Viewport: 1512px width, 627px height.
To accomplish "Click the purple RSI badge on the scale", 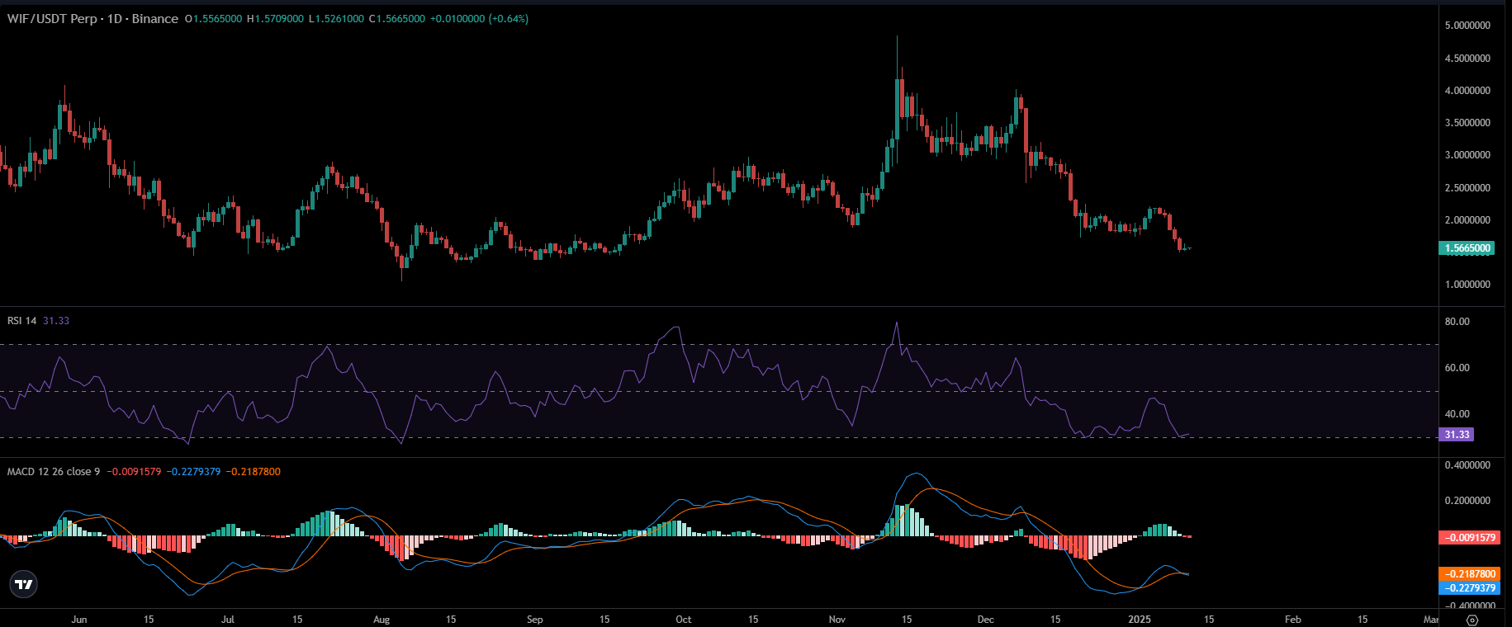I will (1456, 435).
